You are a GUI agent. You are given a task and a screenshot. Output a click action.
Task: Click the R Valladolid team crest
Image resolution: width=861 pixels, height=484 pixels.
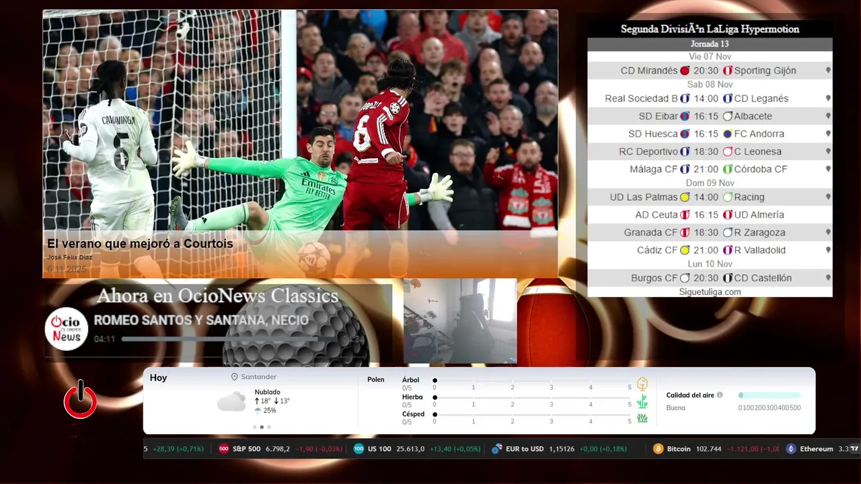727,250
